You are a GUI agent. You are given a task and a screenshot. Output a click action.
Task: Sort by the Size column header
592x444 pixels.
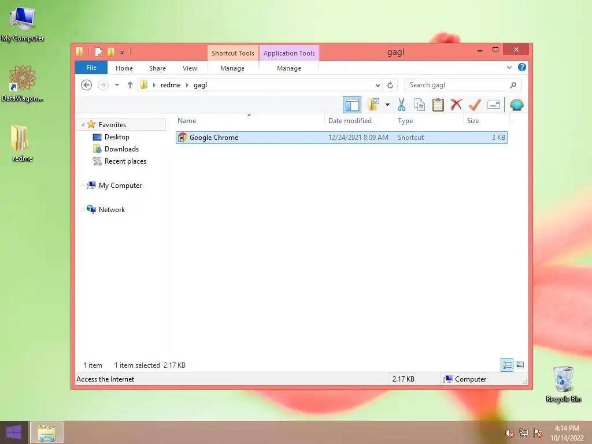[486, 121]
